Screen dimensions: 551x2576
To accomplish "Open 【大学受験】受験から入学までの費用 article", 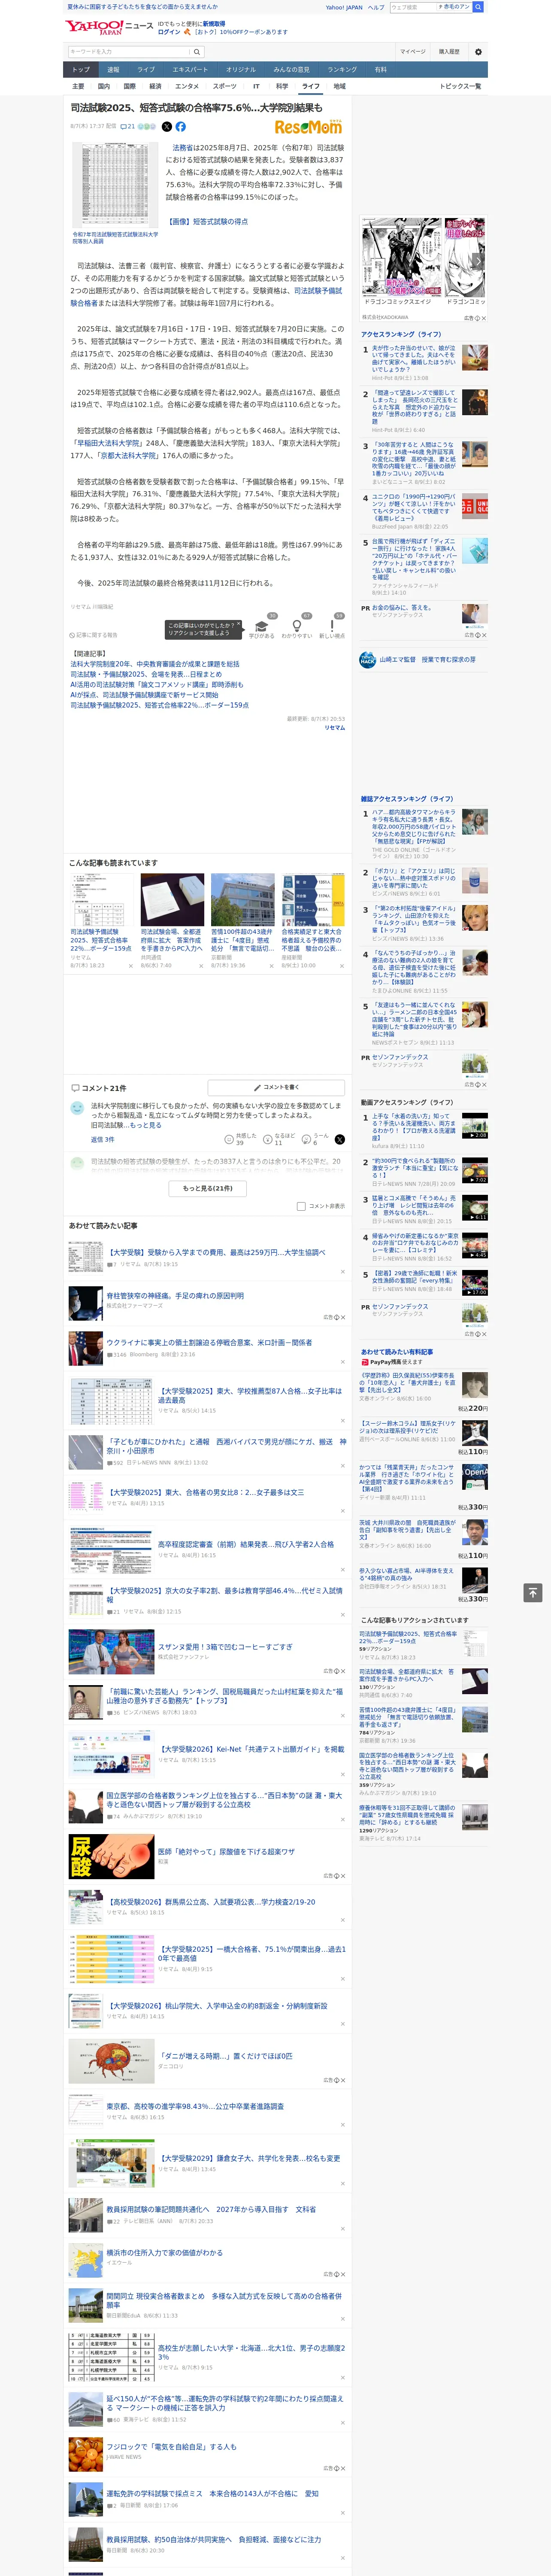I will click(x=216, y=1252).
